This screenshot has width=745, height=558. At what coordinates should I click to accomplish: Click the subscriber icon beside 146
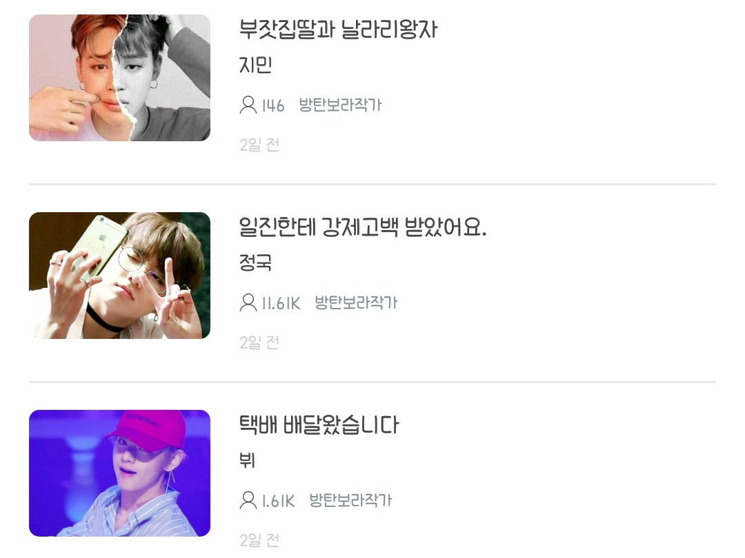[248, 105]
